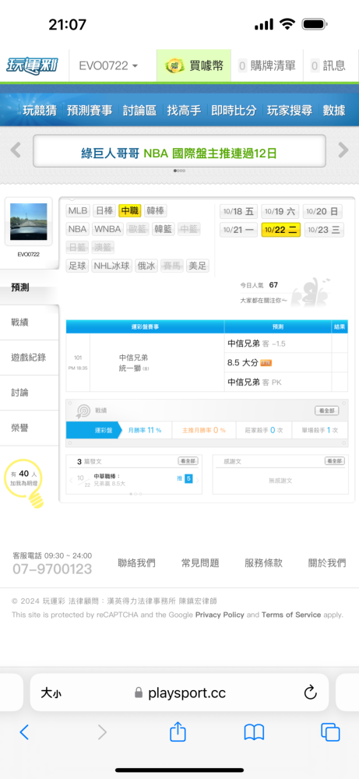Screen dimensions: 359x779
Task: Tap the lightbulb 加我為明燈 icon
Action: point(26,484)
